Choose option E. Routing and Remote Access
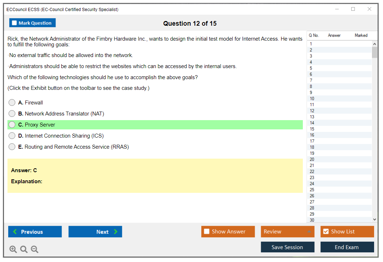383x262 pixels. tap(12, 147)
